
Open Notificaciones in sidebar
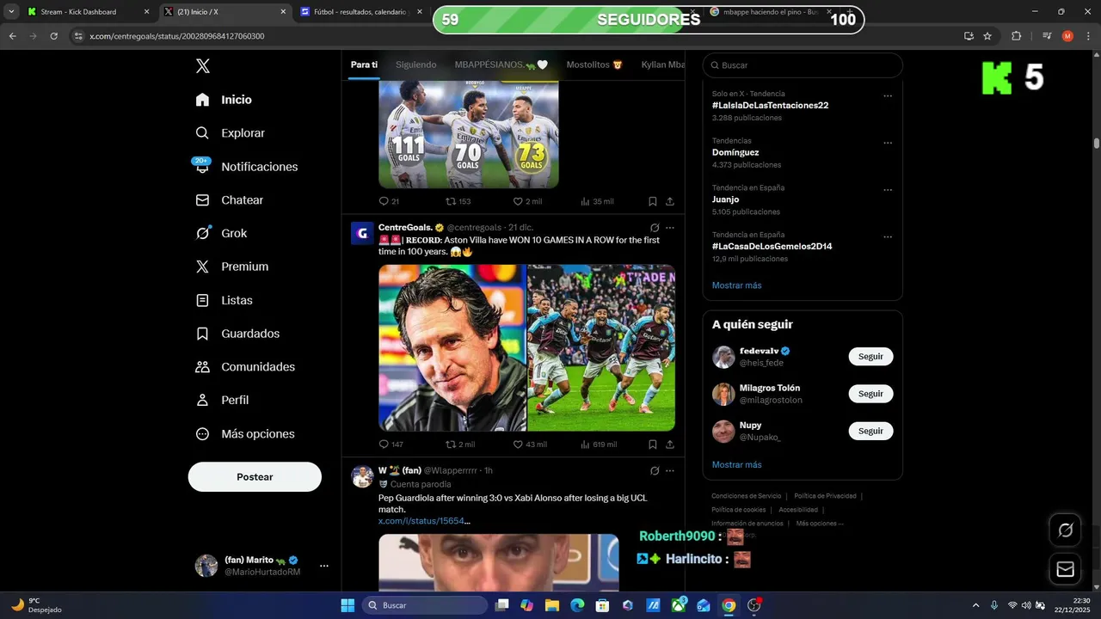point(246,167)
